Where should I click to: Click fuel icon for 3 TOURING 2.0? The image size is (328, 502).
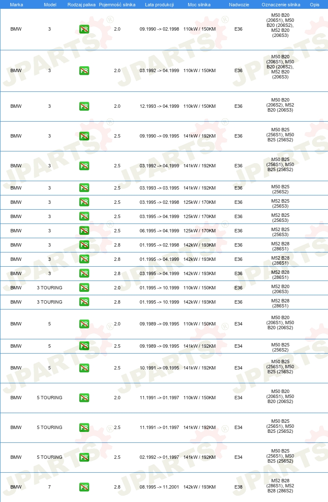pyautogui.click(x=84, y=288)
